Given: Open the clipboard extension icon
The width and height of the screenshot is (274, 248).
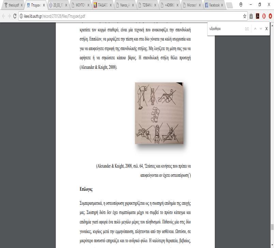Looking at the screenshot, I should (251, 16).
